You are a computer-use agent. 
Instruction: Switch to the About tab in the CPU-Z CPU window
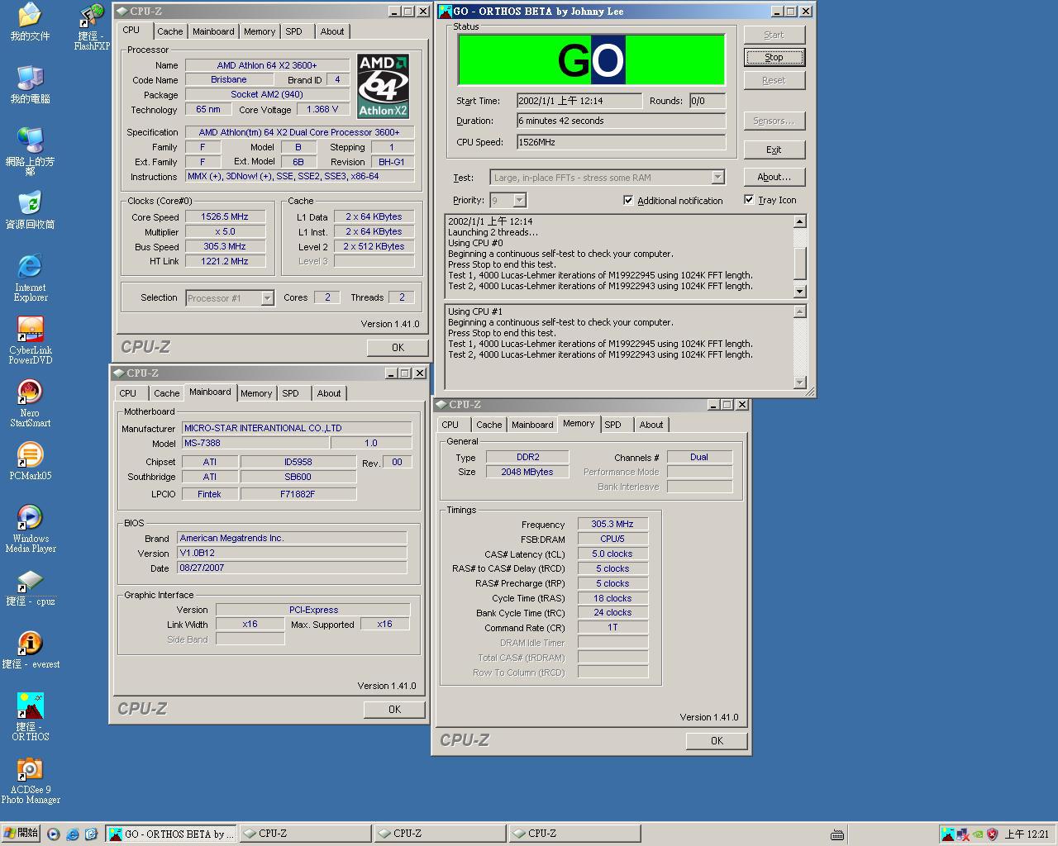[332, 31]
